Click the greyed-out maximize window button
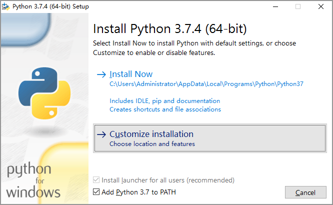This screenshot has width=333, height=205. 298,7
